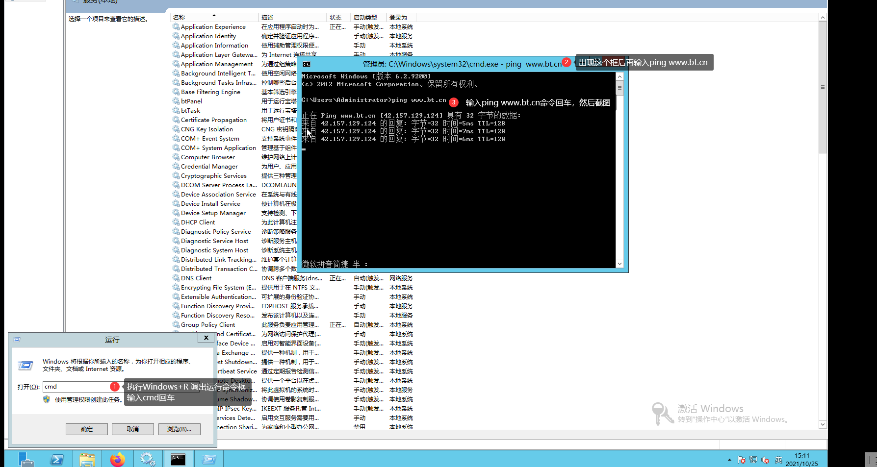Select the btPanel service icon

click(x=176, y=101)
